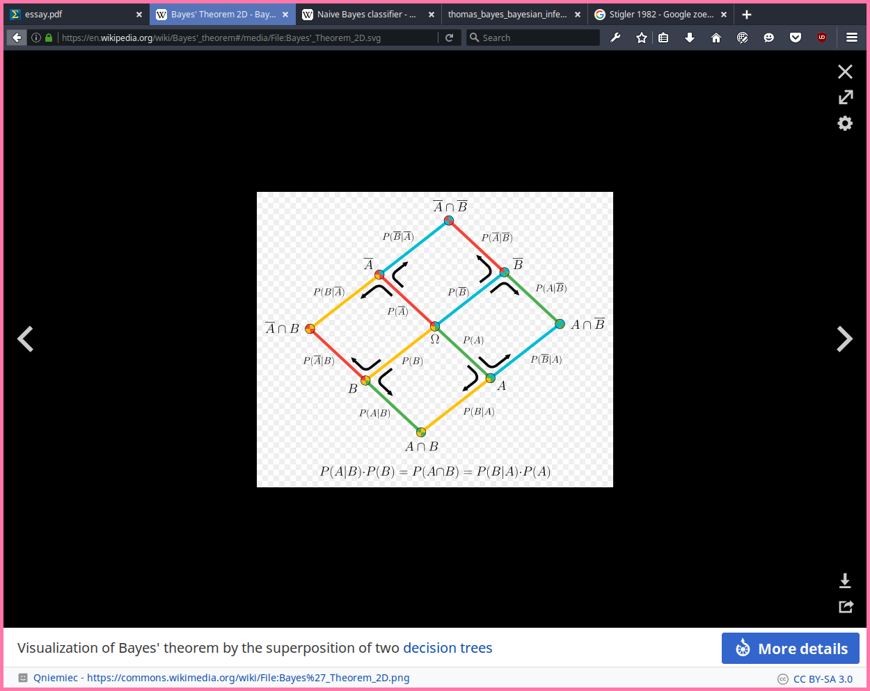The image size is (870, 691).
Task: Go to the browser home page
Action: (715, 38)
